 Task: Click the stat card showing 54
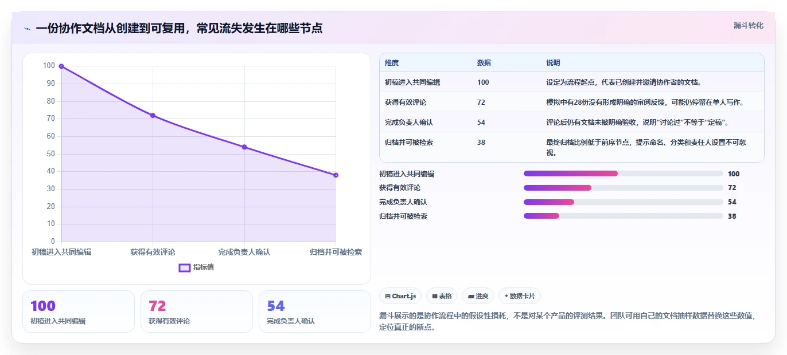coord(315,311)
